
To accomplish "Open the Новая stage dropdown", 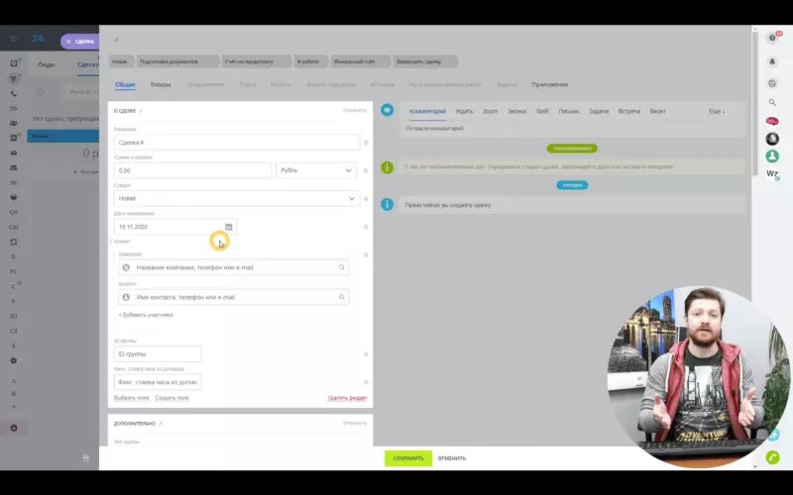I will pyautogui.click(x=237, y=199).
